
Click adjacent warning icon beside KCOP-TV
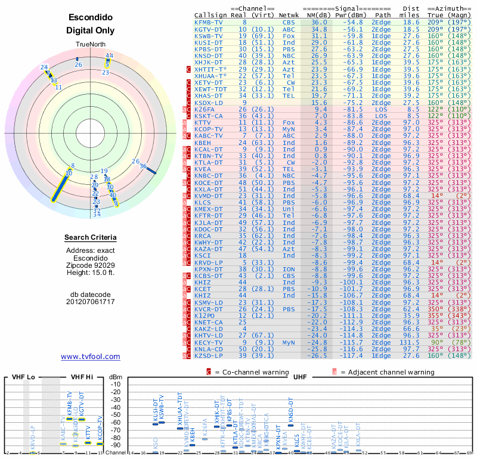tap(184, 129)
